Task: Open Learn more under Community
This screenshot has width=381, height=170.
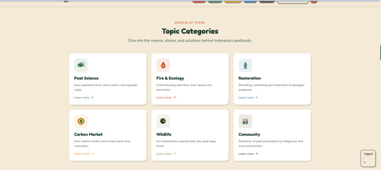Action: coord(248,154)
